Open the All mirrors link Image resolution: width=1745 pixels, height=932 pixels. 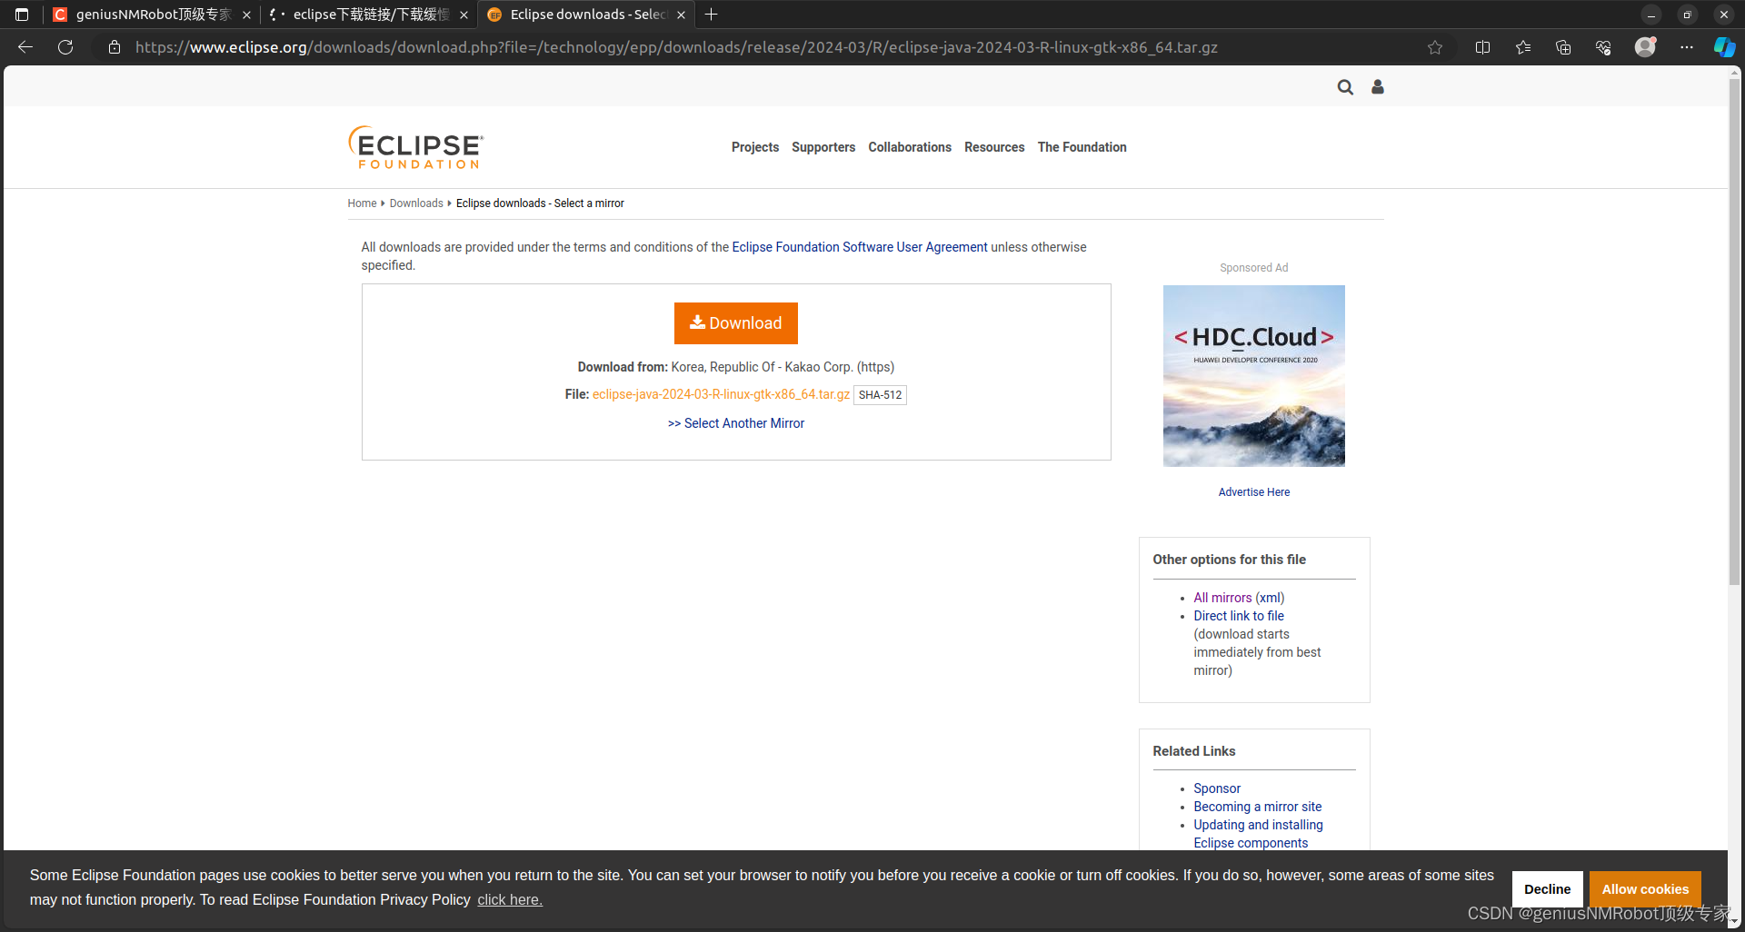(x=1222, y=598)
